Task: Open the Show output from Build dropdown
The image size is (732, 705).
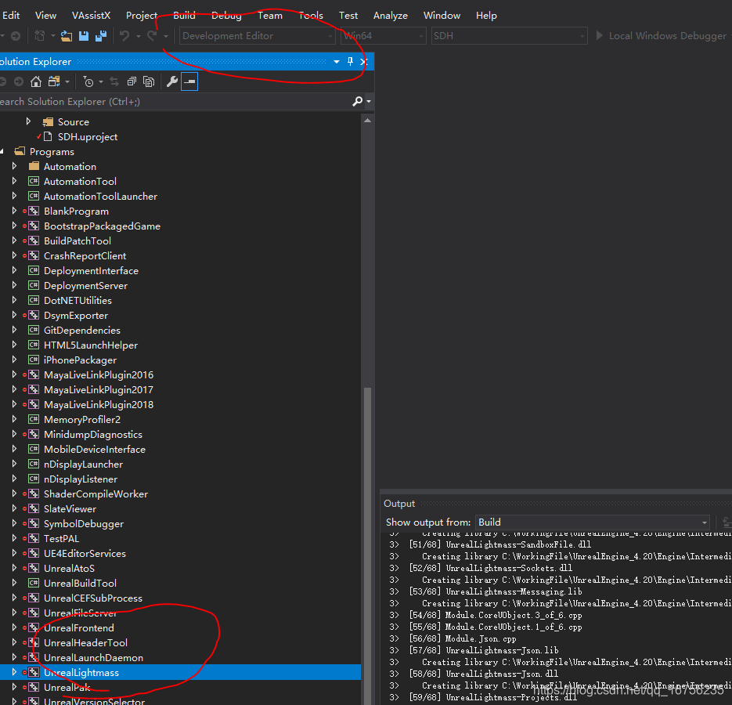Action: tap(593, 522)
